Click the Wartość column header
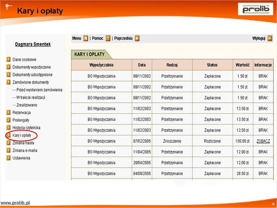 pyautogui.click(x=242, y=65)
